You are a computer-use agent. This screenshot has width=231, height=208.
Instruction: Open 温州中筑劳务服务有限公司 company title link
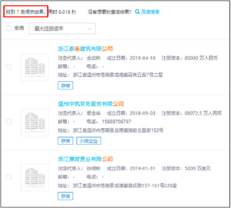click(91, 104)
